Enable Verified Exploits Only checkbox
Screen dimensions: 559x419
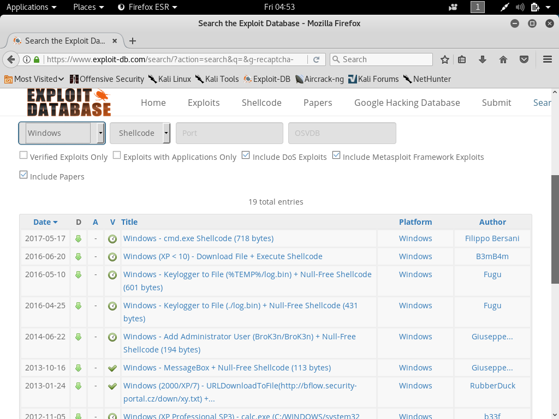[x=23, y=155]
